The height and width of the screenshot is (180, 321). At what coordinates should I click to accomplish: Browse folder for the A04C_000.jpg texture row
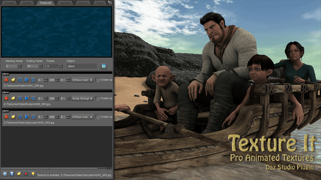click(13, 80)
